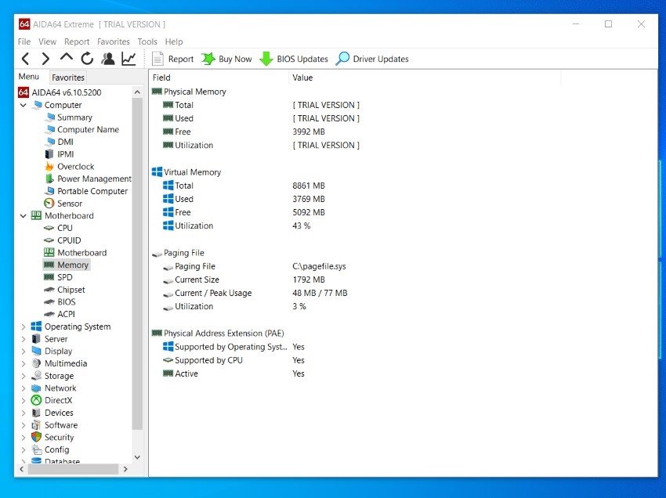The width and height of the screenshot is (666, 498).
Task: Collapse the Computer tree node
Action: (x=24, y=105)
